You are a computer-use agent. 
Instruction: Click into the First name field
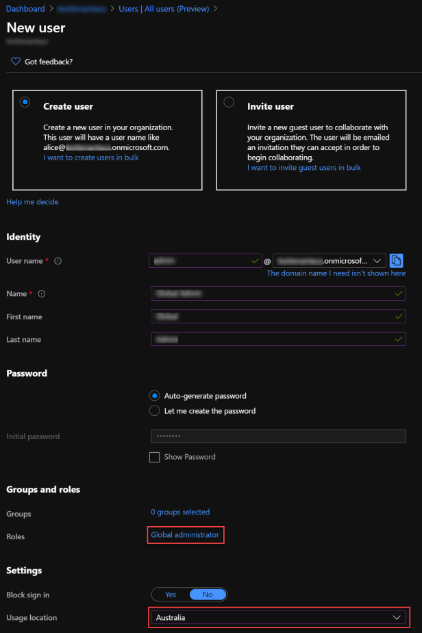(278, 316)
